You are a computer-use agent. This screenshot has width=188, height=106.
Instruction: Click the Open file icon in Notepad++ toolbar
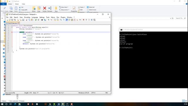tap(10, 20)
